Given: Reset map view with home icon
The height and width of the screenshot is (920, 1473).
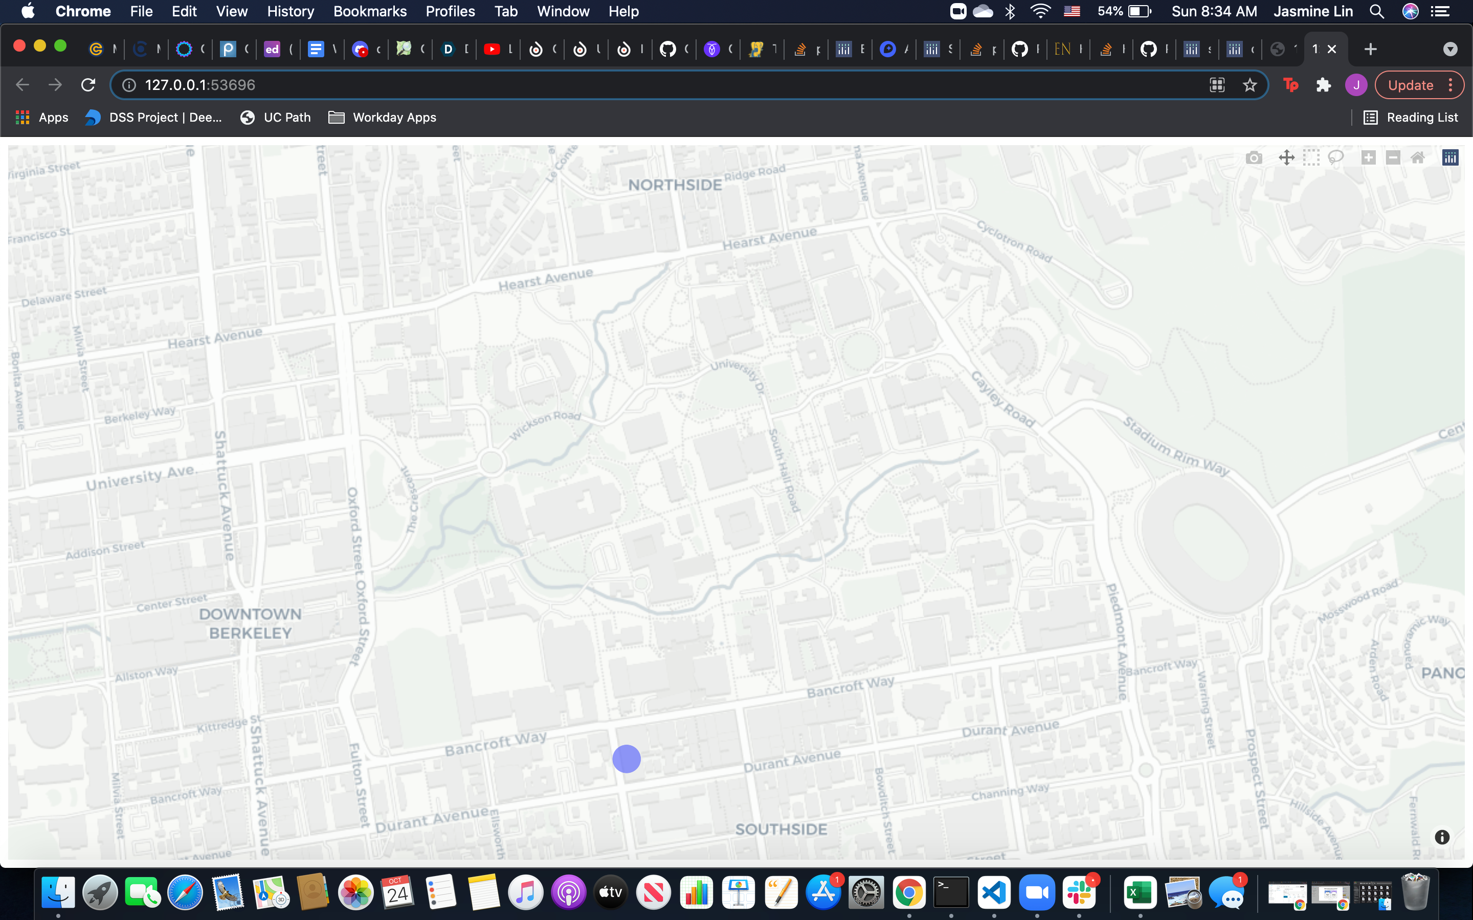Looking at the screenshot, I should click(1418, 158).
